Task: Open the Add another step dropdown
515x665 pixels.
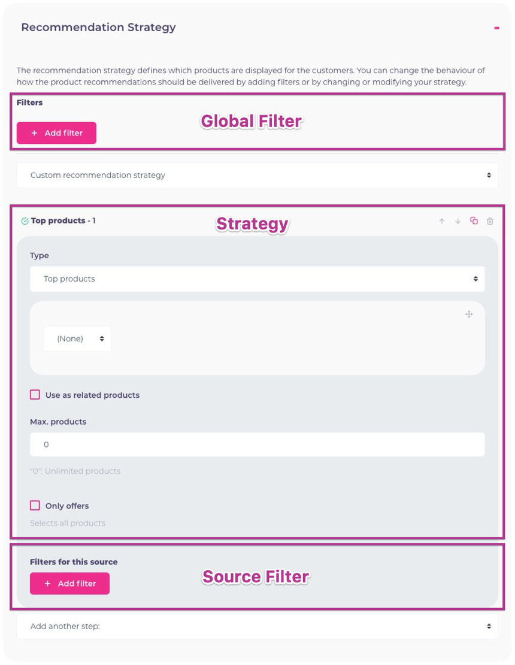Action: [x=257, y=627]
